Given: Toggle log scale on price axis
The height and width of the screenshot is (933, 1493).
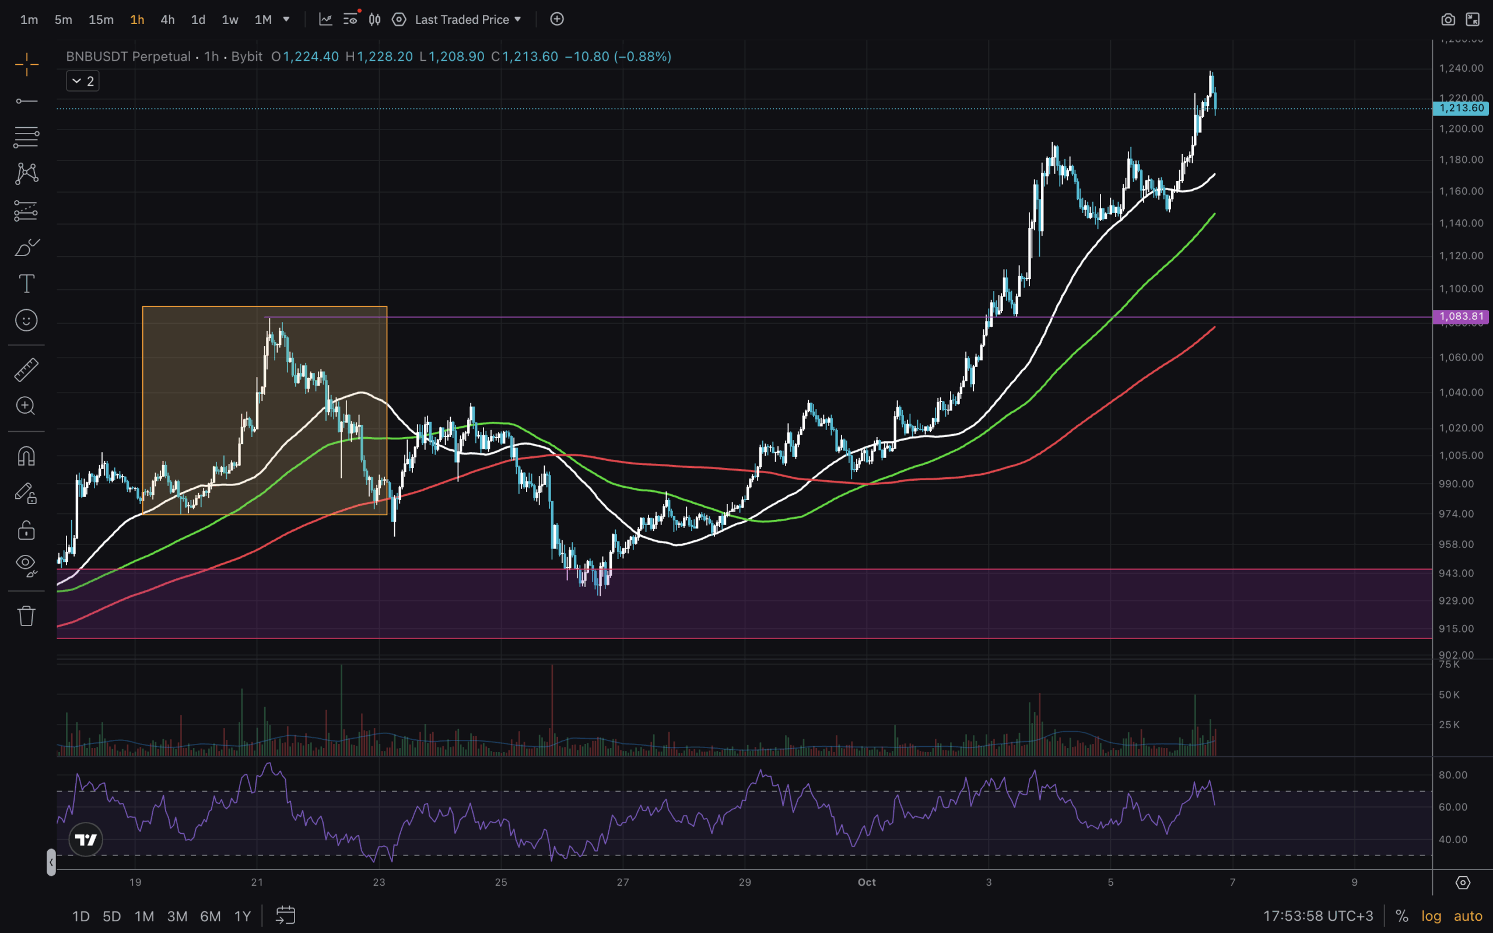Looking at the screenshot, I should pyautogui.click(x=1431, y=915).
